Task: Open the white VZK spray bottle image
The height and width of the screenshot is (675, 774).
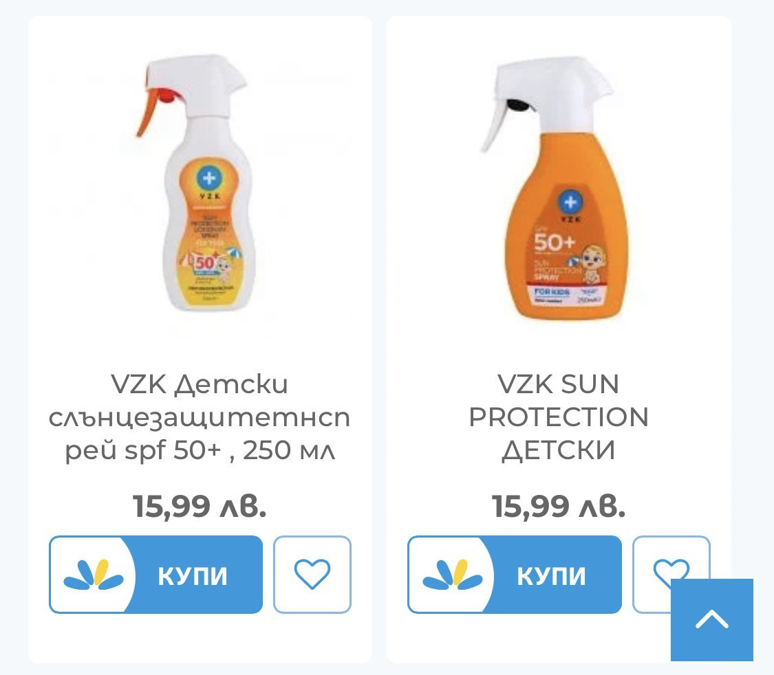Action: tap(200, 183)
